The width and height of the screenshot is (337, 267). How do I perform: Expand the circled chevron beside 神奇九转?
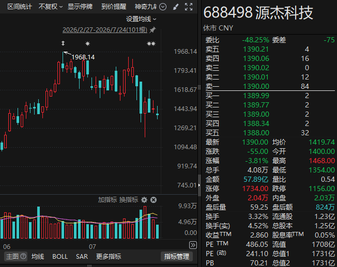(x=163, y=7)
